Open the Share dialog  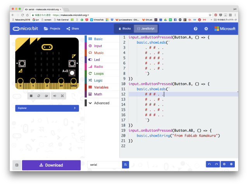click(72, 29)
